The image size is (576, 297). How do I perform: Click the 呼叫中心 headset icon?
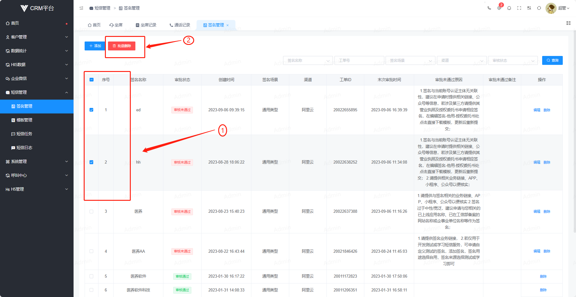pos(8,175)
